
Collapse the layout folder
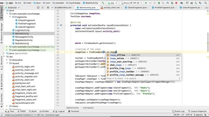point(7,63)
